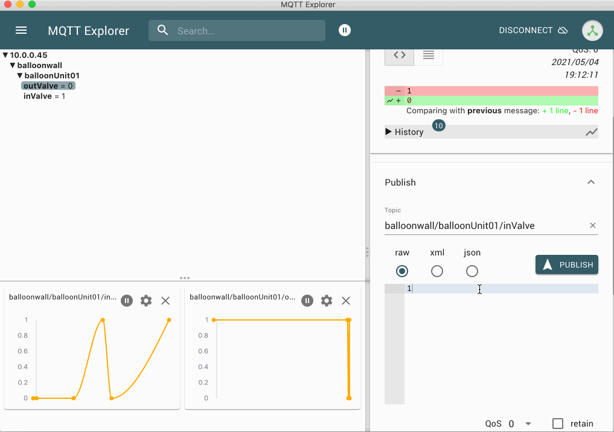Image resolution: width=614 pixels, height=432 pixels.
Task: Add History value to chart panel
Action: click(x=591, y=132)
